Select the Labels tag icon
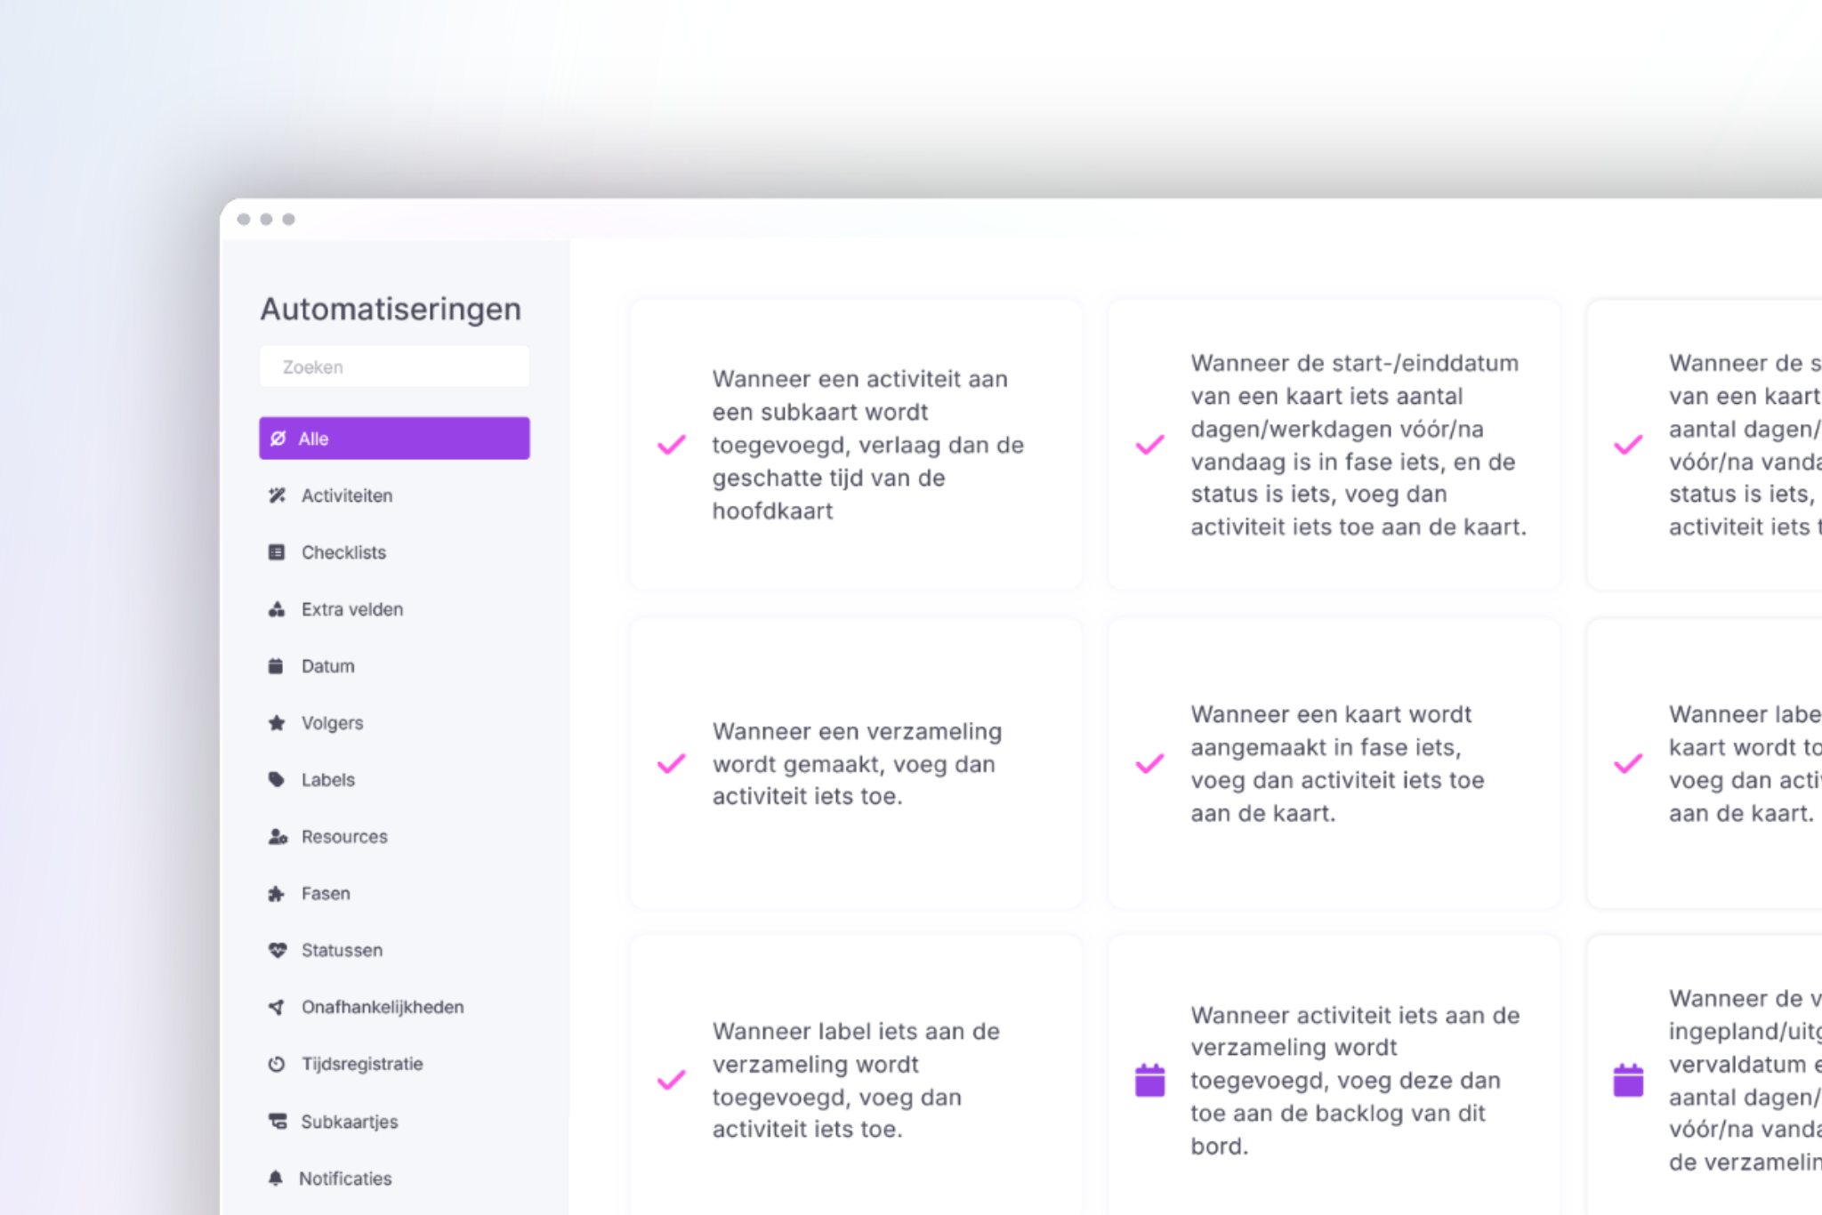This screenshot has width=1822, height=1215. tap(277, 779)
